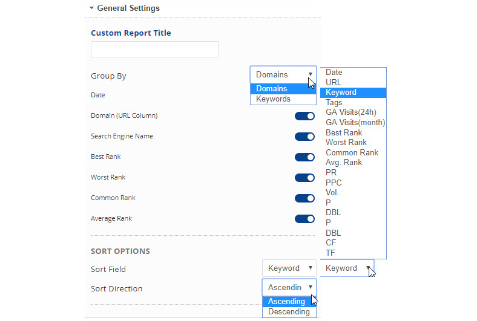Screen dimensions: 477x321
Task: Pick GA Visits(24h) from field list
Action: 351,112
